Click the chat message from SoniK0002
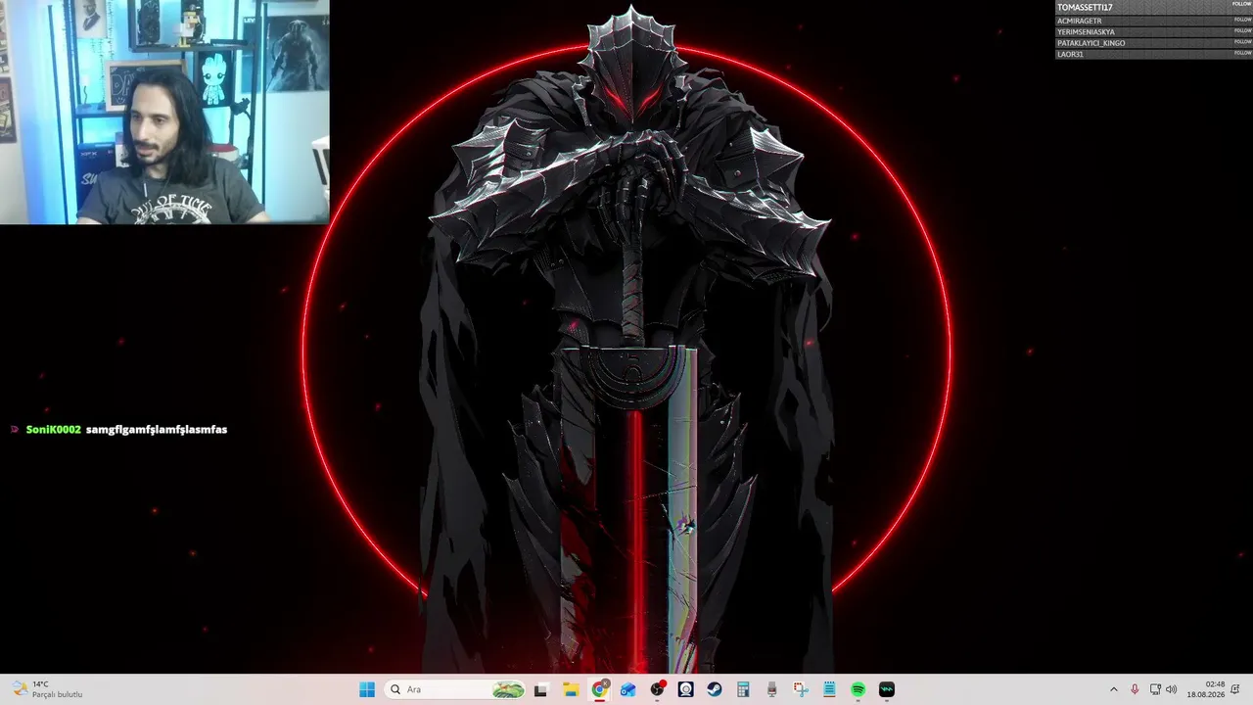This screenshot has height=705, width=1253. click(157, 430)
